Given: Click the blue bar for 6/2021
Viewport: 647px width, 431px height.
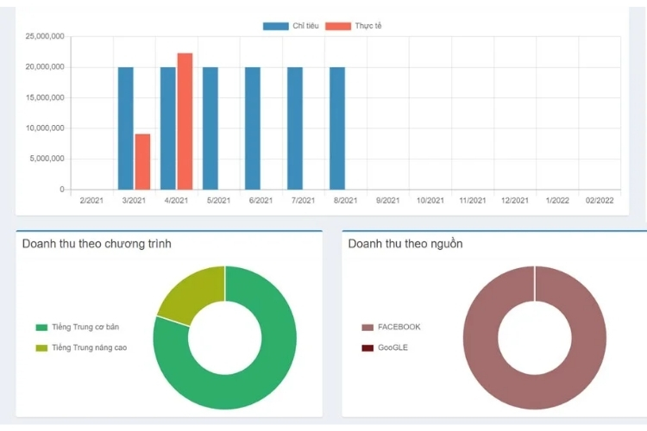Looking at the screenshot, I should pyautogui.click(x=253, y=128).
